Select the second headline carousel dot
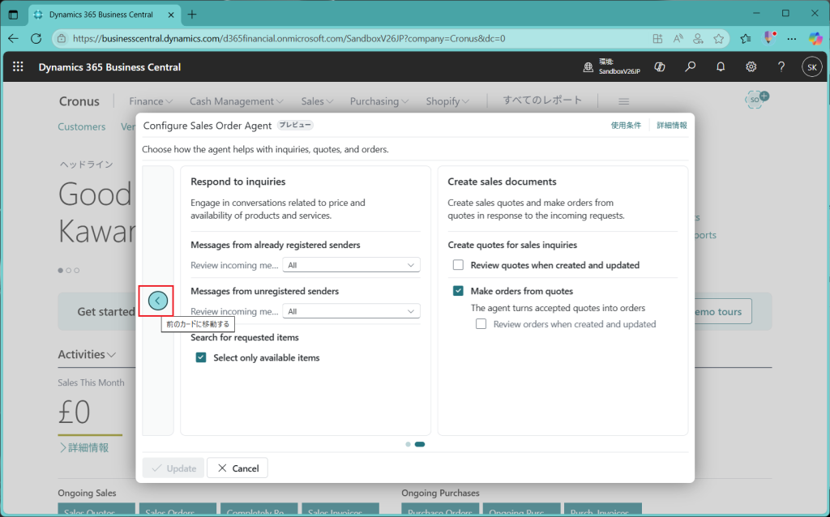Viewport: 830px width, 517px height. click(x=69, y=271)
